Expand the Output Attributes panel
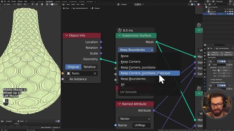 point(216,80)
